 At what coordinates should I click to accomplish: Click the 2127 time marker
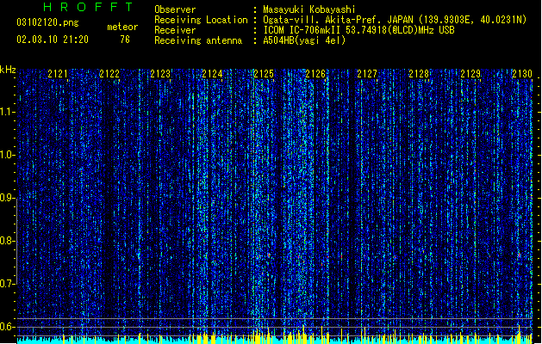pyautogui.click(x=367, y=74)
